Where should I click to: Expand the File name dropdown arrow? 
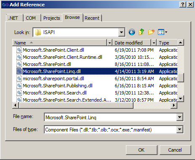point(180,117)
